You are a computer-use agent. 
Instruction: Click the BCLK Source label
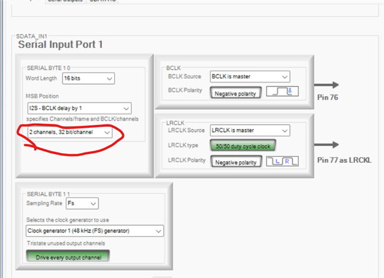pos(184,76)
